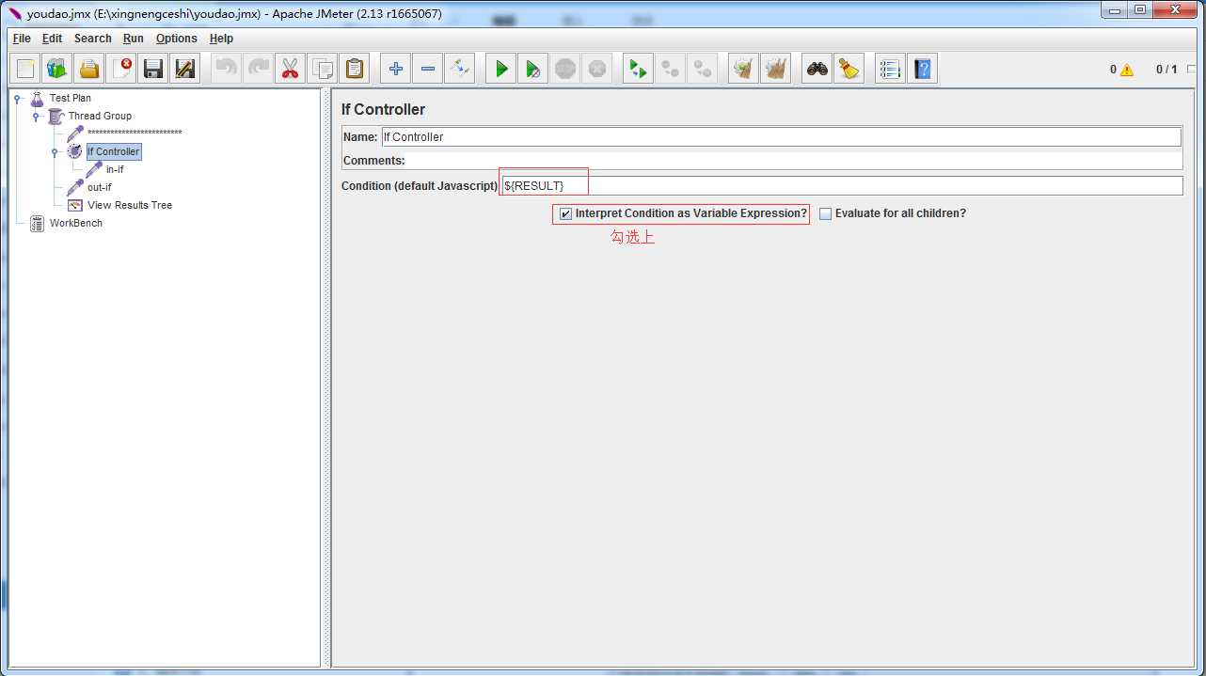Open the Help question-mark icon
Screen dimensions: 1206x676
(923, 69)
